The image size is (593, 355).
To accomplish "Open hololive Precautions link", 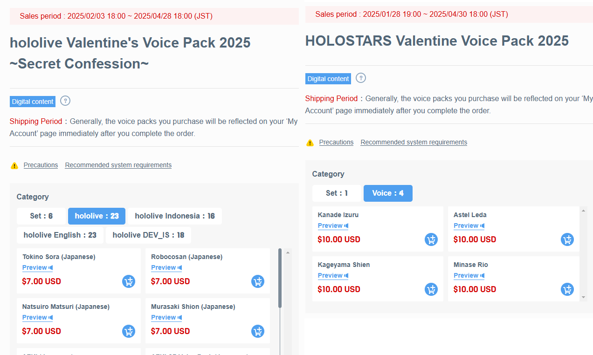I will (41, 165).
